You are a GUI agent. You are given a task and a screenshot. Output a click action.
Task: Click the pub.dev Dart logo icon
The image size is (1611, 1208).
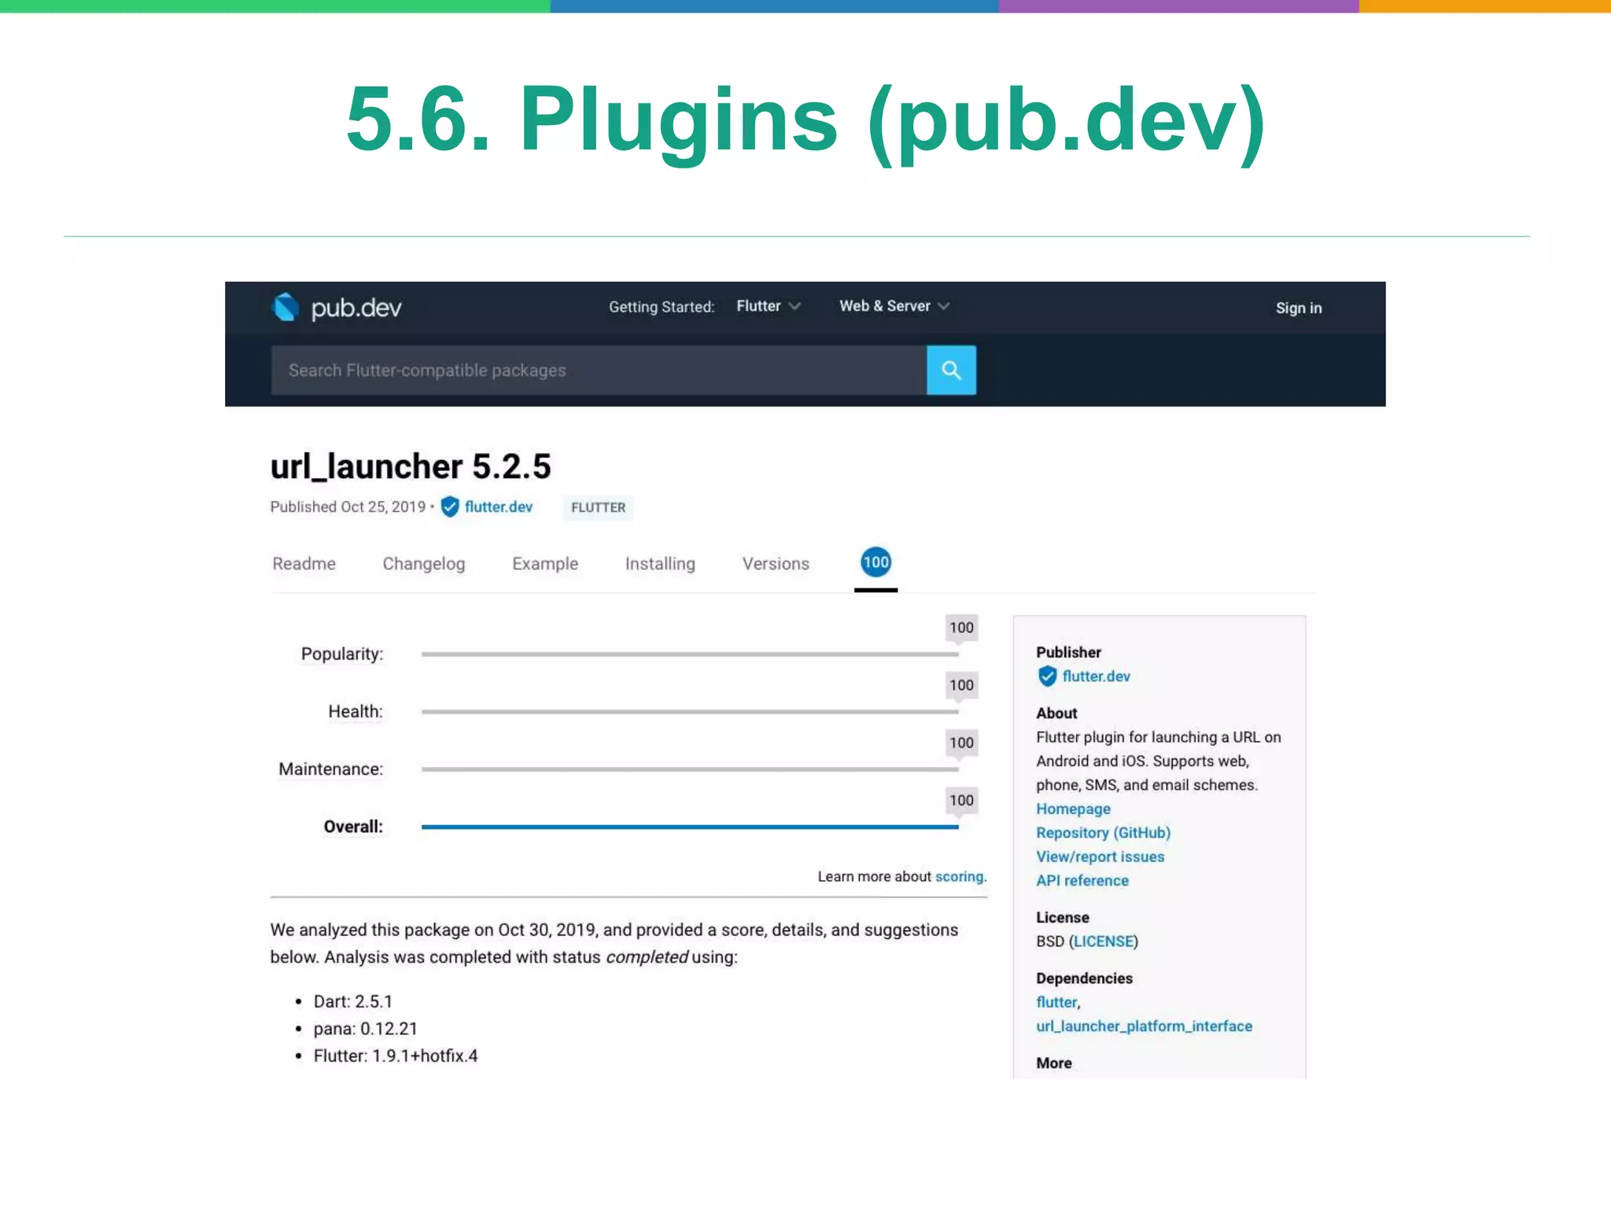[x=286, y=308]
